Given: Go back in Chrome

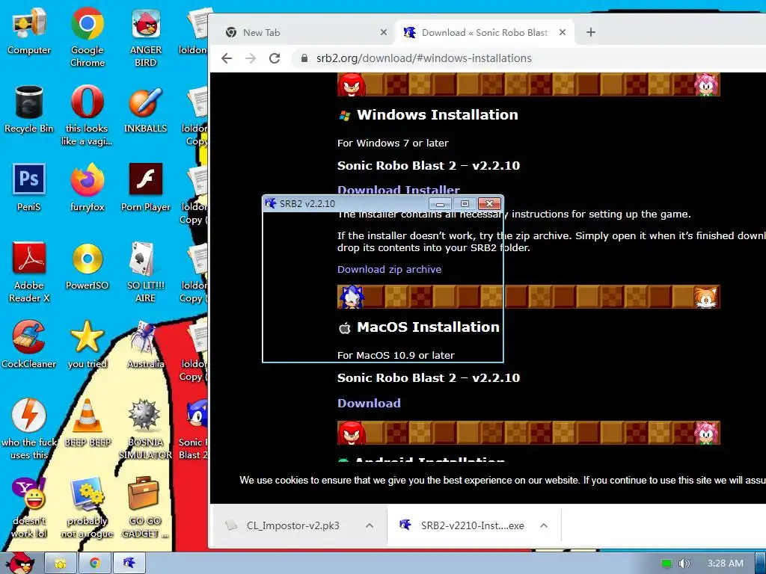Looking at the screenshot, I should (x=227, y=58).
